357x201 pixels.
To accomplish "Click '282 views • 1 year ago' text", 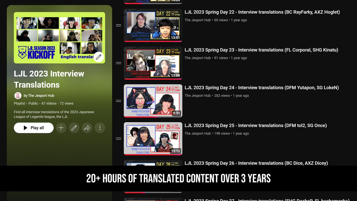I will [x=231, y=96].
